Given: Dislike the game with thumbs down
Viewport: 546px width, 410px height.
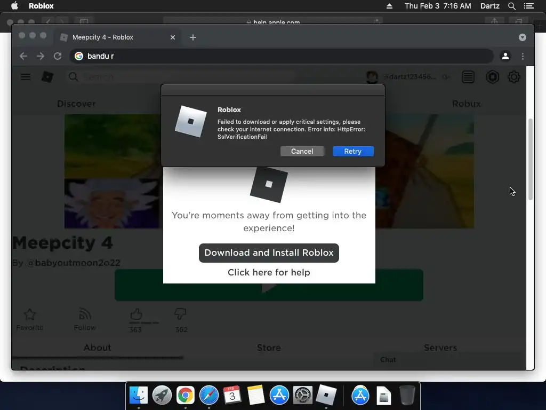Looking at the screenshot, I should point(180,314).
